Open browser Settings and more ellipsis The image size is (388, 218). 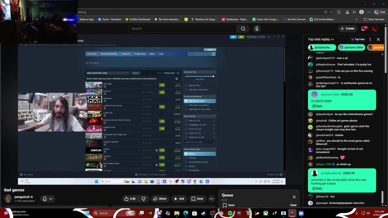tap(369, 12)
